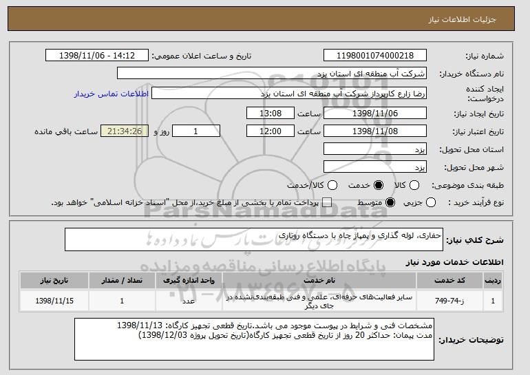Screen dimensions: 530x375
Task: Click the creation time field 13:08
Action: 271,113
